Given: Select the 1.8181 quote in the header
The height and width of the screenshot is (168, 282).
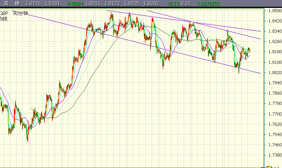Looking at the screenshot, I should point(52,4).
